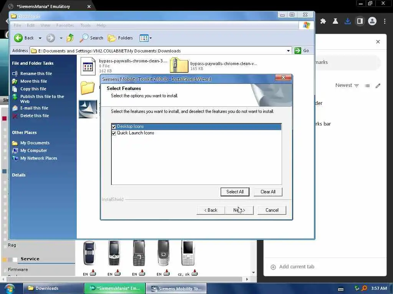This screenshot has width=393, height=294.
Task: Click Move this file
Action: [34, 81]
